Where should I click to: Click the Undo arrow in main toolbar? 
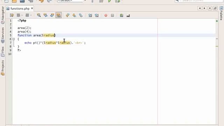(41, 1)
